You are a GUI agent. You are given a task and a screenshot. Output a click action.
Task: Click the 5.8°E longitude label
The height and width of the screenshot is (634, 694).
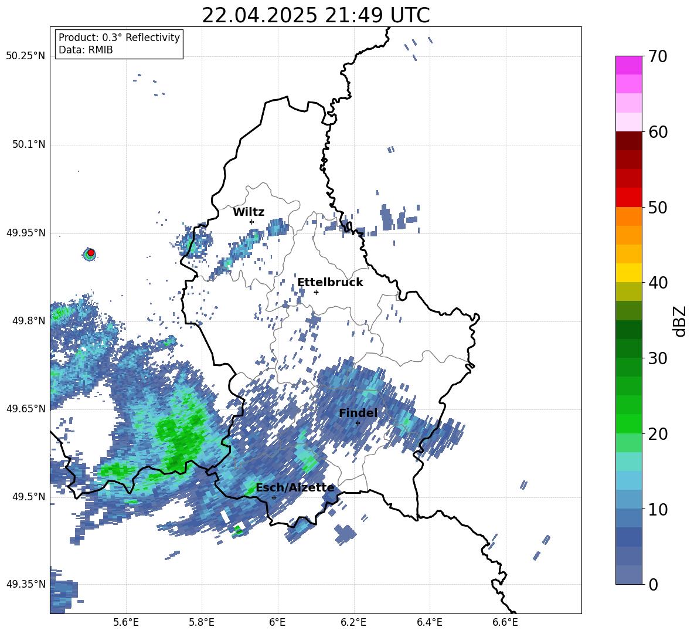(x=202, y=622)
